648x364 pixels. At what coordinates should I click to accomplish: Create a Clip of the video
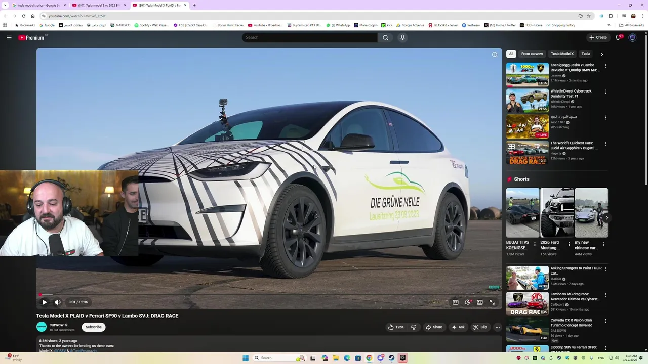(x=480, y=327)
